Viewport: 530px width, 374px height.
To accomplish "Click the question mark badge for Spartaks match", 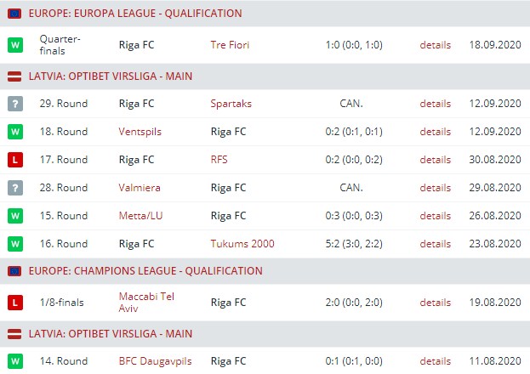I will (14, 104).
